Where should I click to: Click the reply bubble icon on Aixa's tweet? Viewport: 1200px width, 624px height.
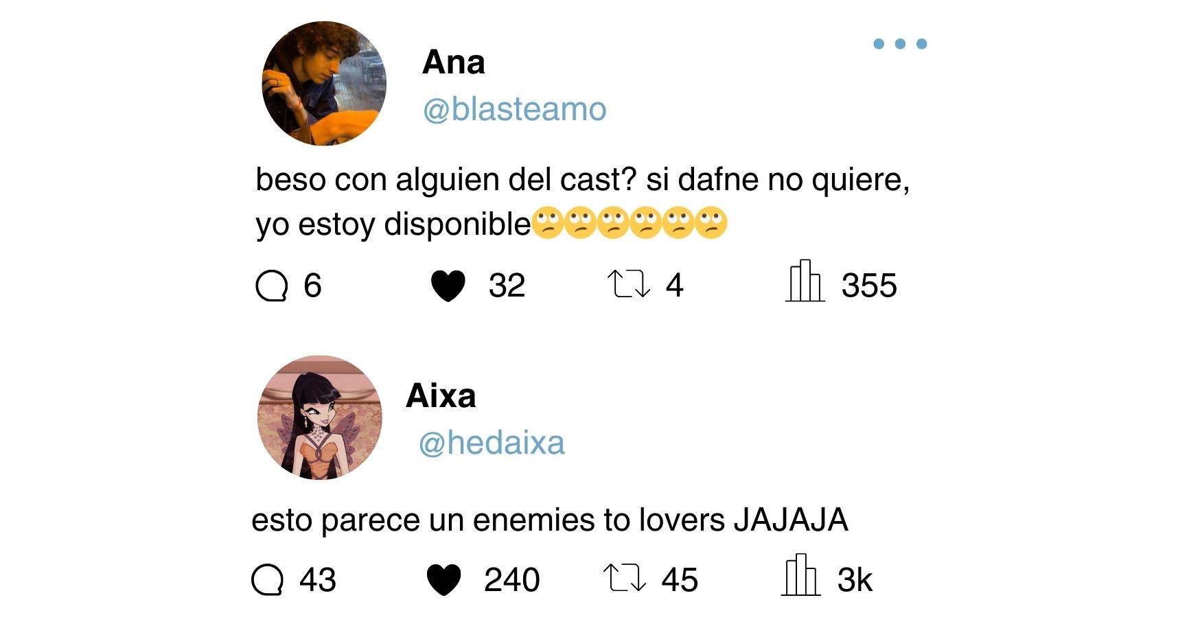[267, 580]
